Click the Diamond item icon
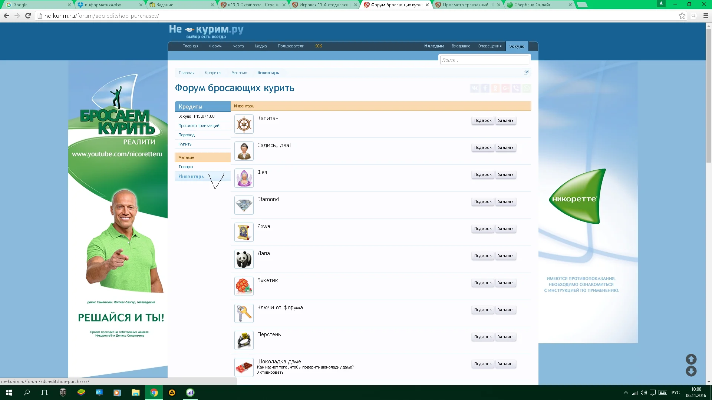 pos(244,205)
